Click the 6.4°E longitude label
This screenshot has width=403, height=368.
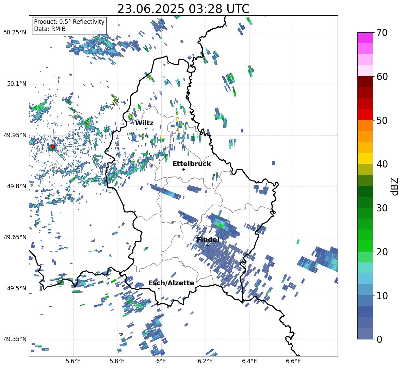249,361
